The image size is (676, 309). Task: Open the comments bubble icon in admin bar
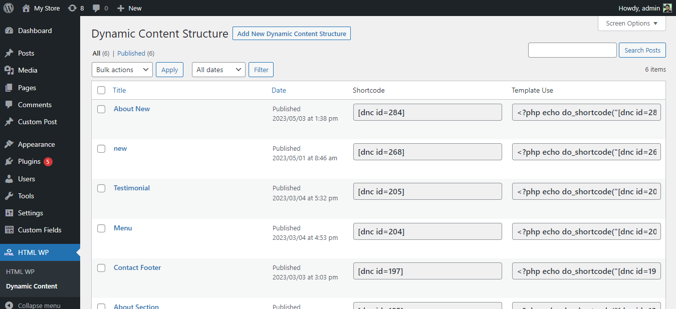(x=96, y=8)
